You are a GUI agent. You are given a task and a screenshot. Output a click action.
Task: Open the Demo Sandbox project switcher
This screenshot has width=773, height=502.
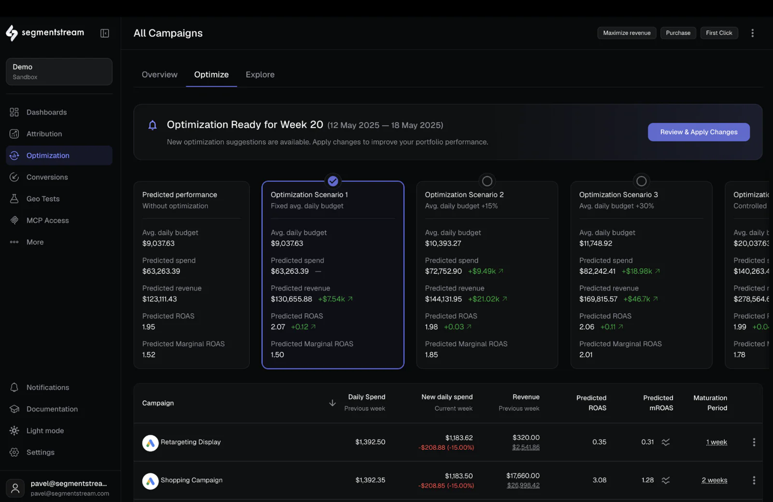(59, 72)
